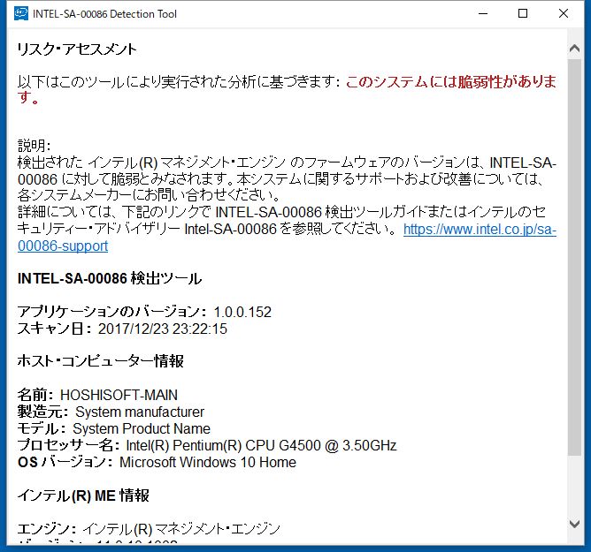Click the スキャン日 label

[54, 329]
